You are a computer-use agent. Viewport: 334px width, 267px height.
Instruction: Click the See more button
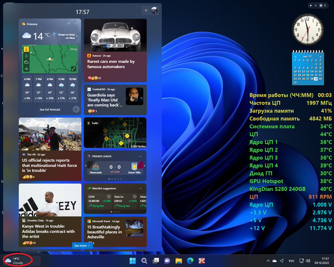coord(82,246)
